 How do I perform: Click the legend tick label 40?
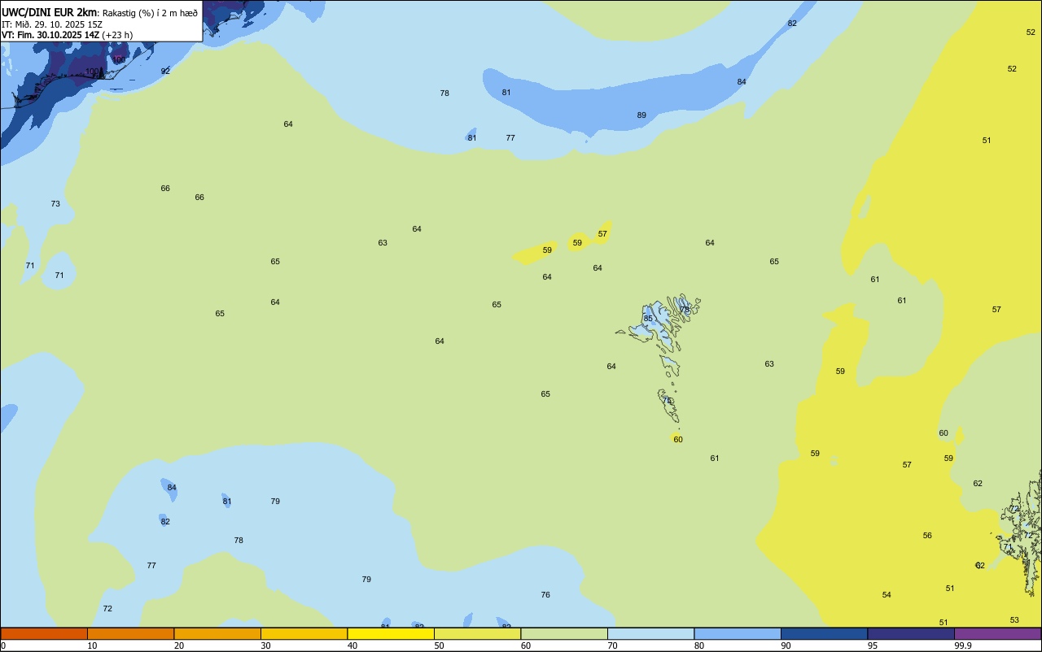point(352,645)
